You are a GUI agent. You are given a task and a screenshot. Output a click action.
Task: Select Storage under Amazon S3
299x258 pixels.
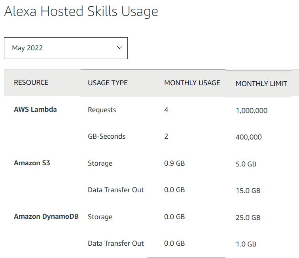(x=100, y=163)
